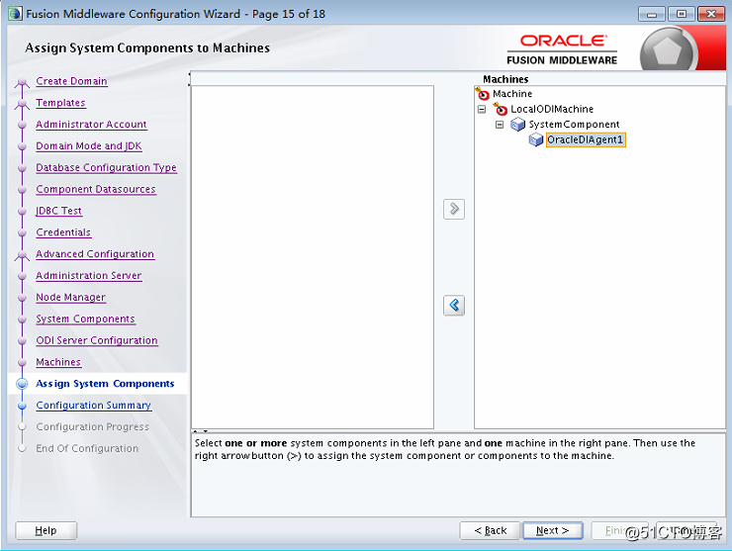The image size is (732, 551).
Task: Maximize the Configuration Wizard window
Action: pos(682,14)
